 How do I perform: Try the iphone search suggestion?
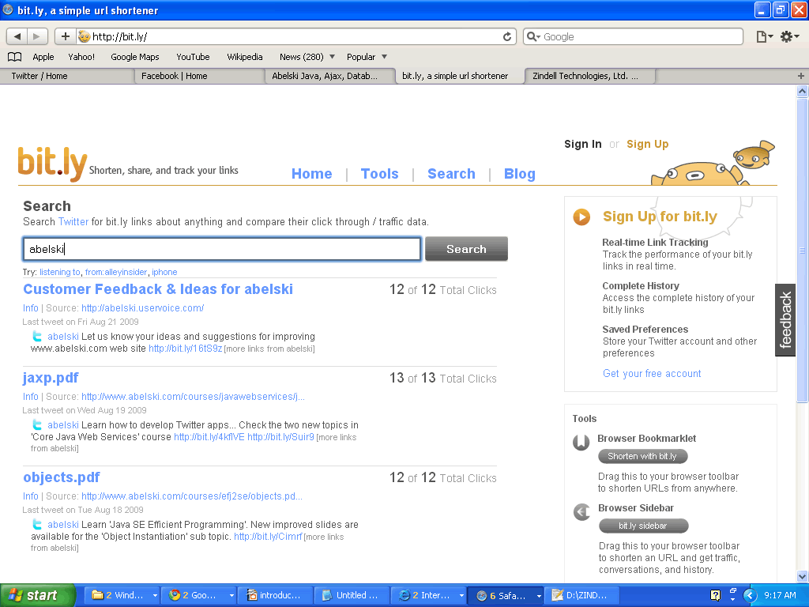[164, 272]
